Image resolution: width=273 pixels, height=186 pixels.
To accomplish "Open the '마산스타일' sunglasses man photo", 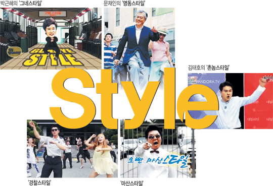I will point(158,149).
